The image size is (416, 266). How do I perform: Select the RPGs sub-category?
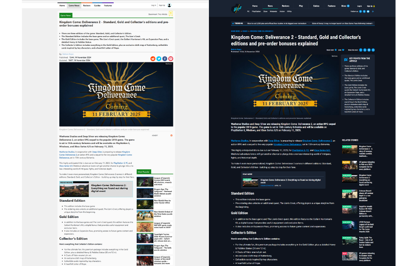coord(289,12)
